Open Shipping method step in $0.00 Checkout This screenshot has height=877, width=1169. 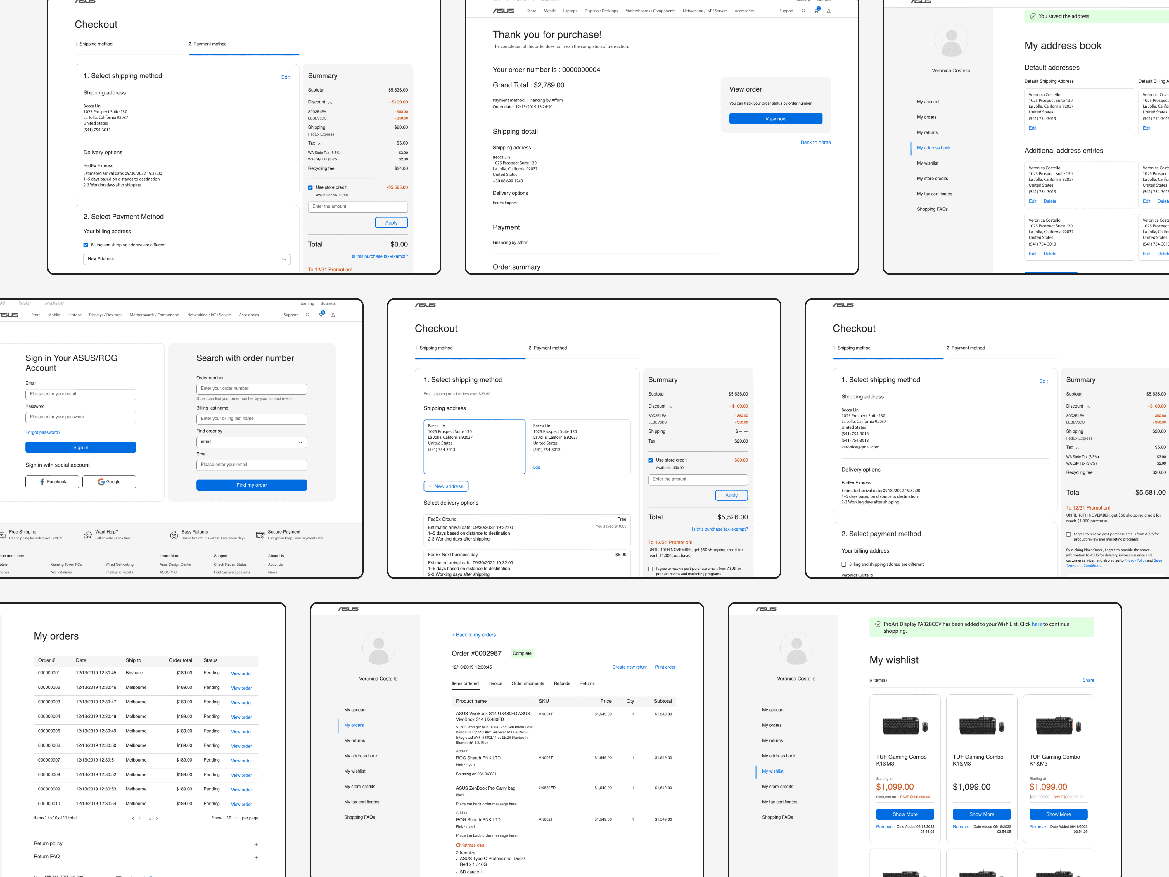click(94, 44)
